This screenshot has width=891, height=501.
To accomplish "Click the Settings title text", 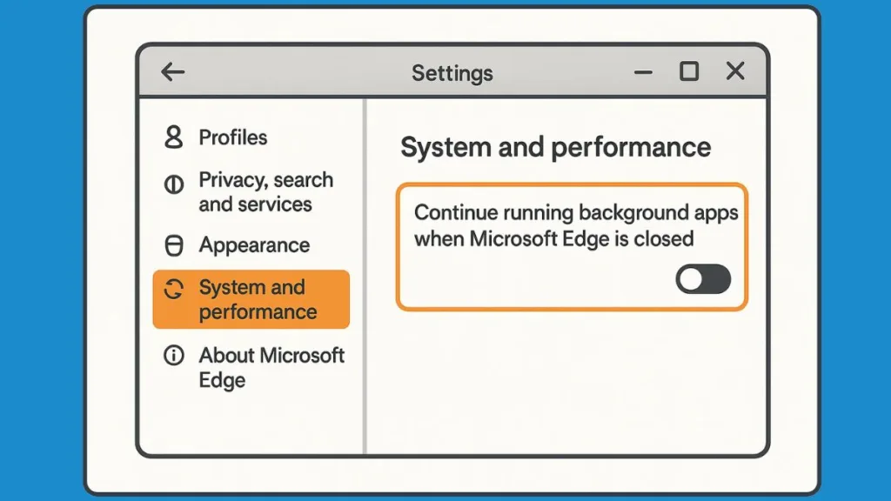I will tap(452, 73).
